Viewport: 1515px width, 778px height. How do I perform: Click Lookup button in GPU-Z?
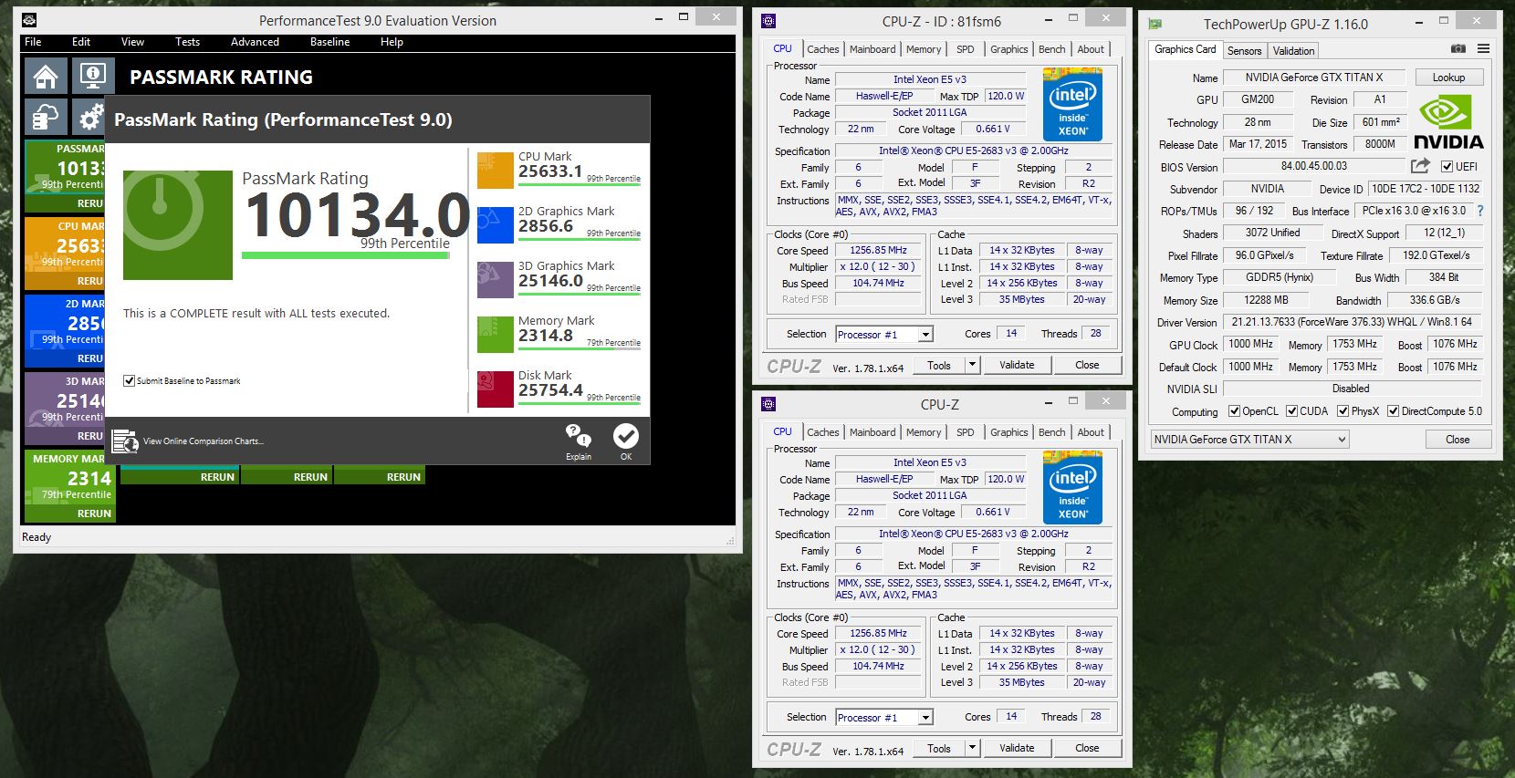tap(1448, 78)
